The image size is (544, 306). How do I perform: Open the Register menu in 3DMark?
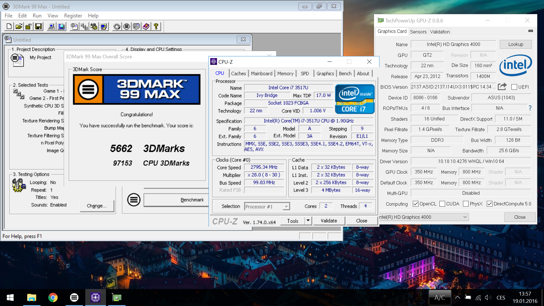click(x=73, y=16)
